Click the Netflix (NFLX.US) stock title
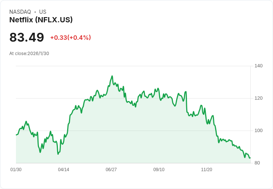This screenshot has height=189, width=273. point(41,20)
